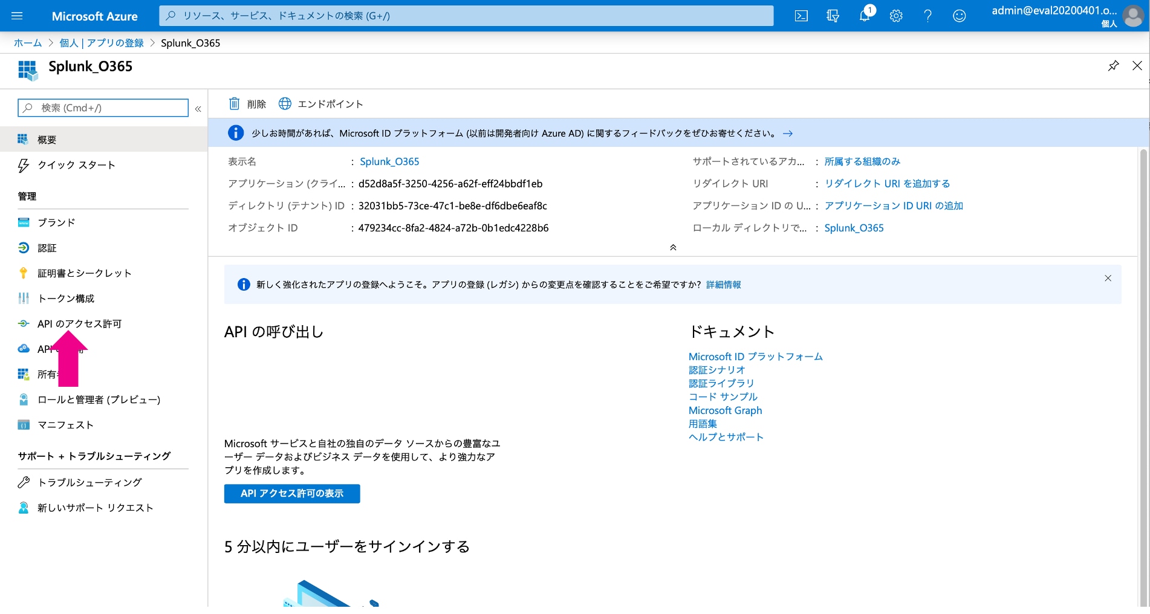Image resolution: width=1150 pixels, height=614 pixels.
Task: Pin the Splunk_O365 blade to dashboard
Action: pos(1113,66)
